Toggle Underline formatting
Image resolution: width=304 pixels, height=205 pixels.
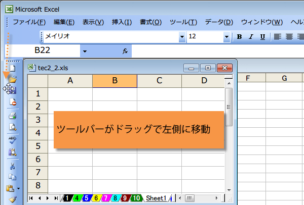pyautogui.click(x=262, y=37)
